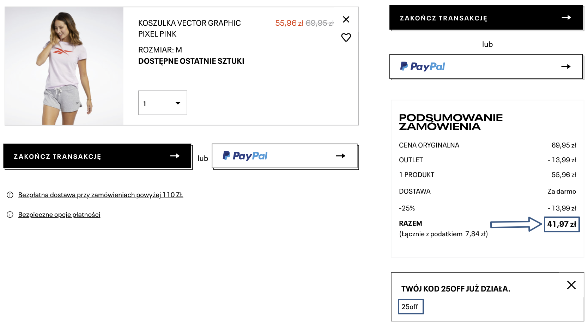Click info icon beside Bezpieczne opcje płatności
588x326 pixels.
(x=10, y=215)
